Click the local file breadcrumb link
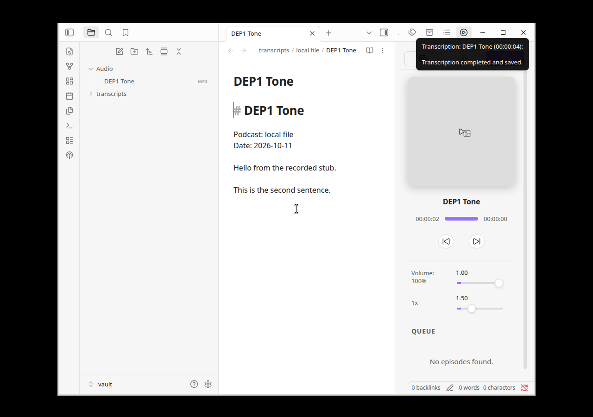The height and width of the screenshot is (417, 593). click(x=308, y=50)
